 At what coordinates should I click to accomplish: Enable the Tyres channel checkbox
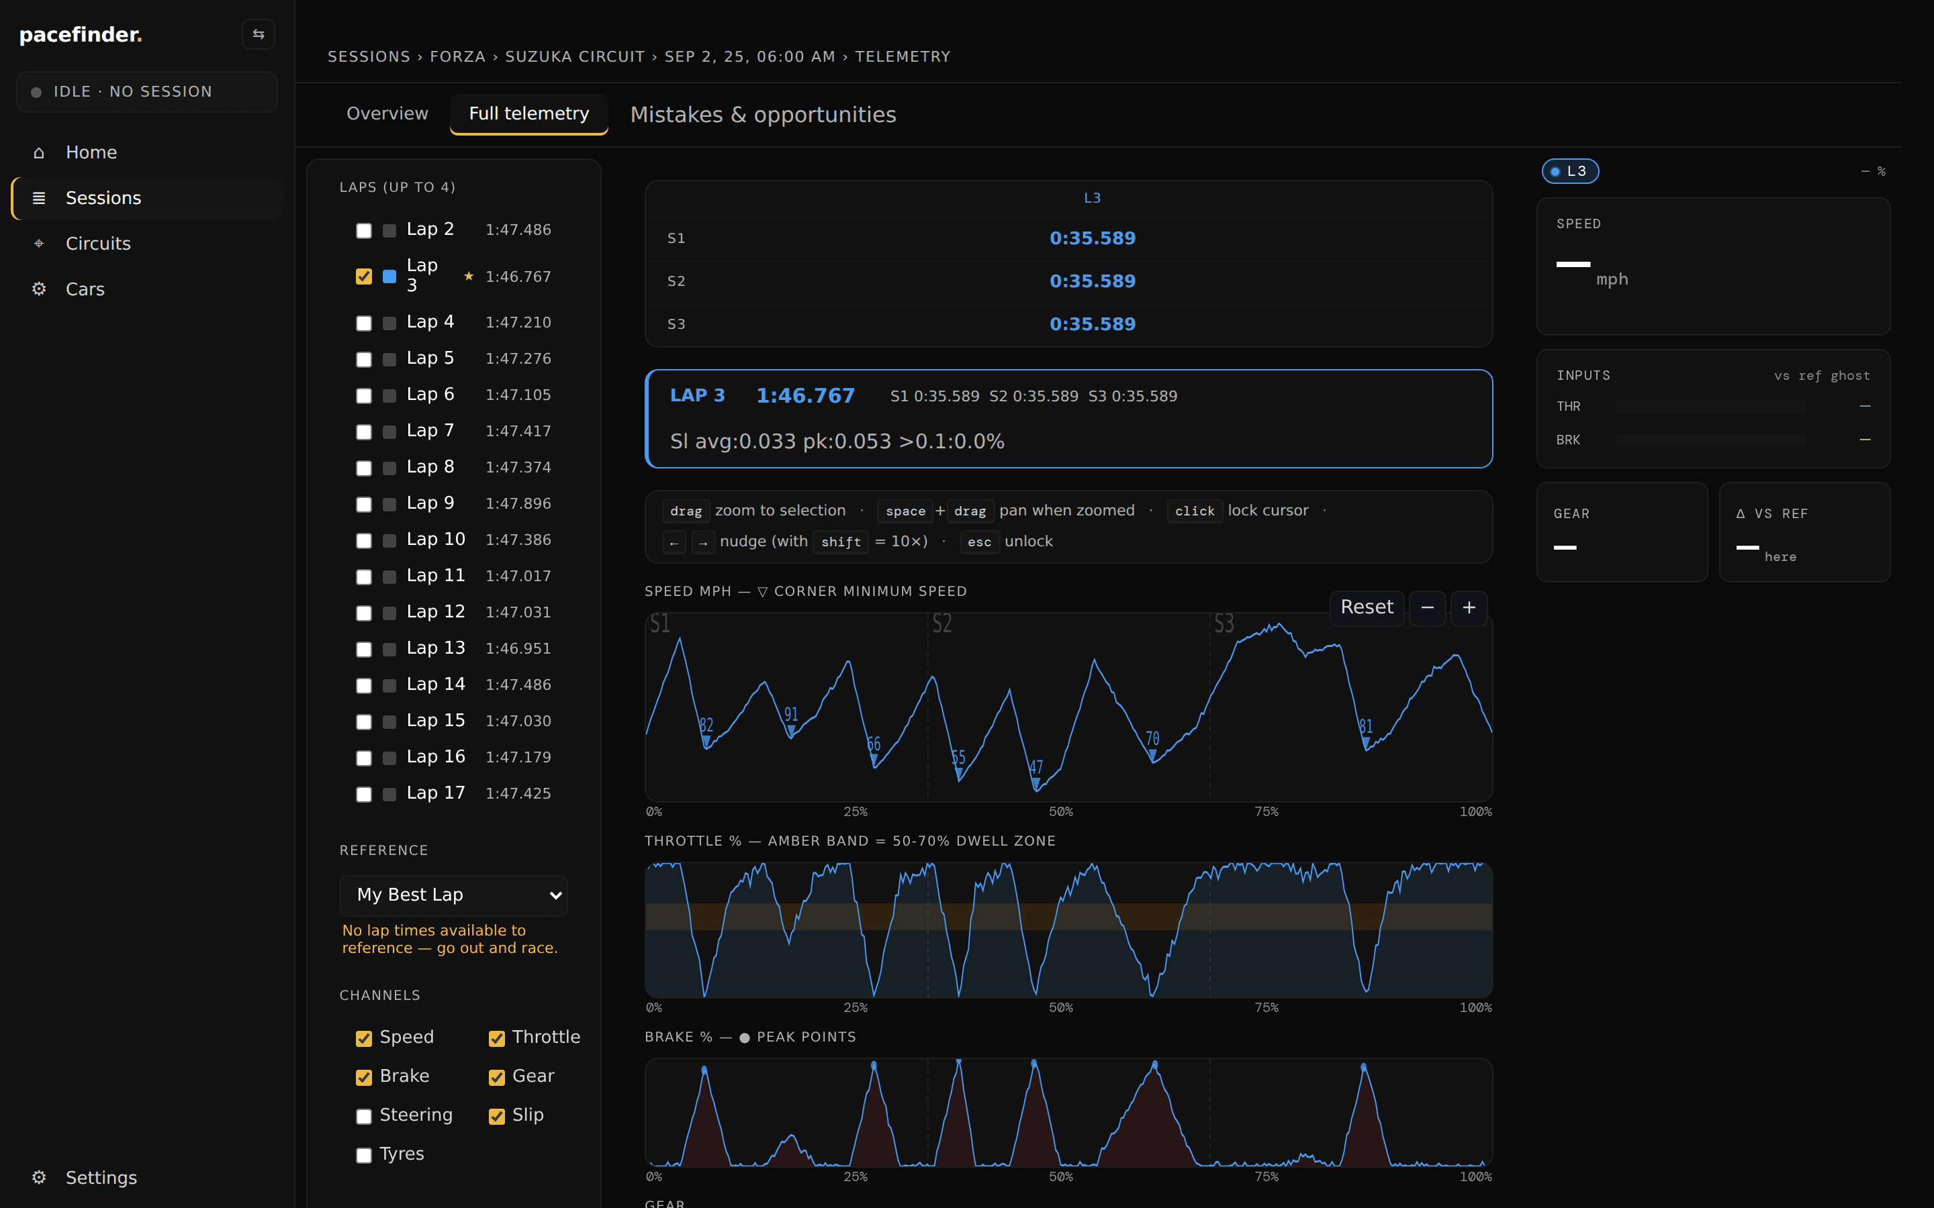click(363, 1155)
